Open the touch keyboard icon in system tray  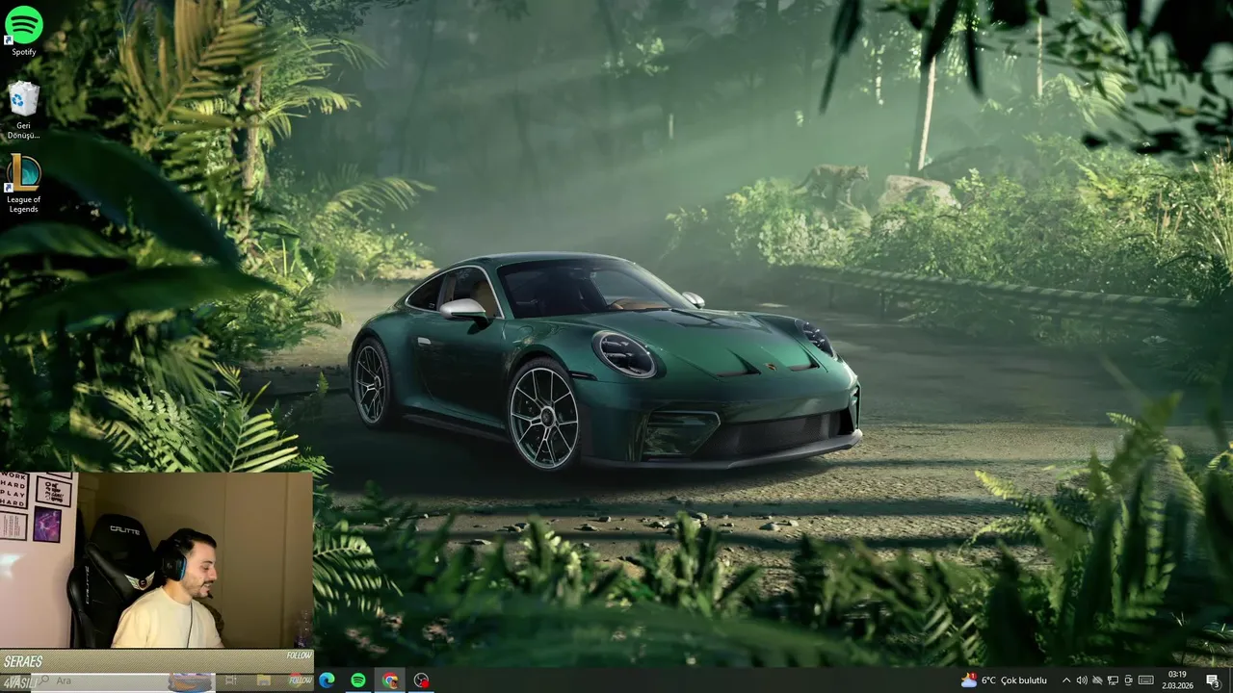[x=1146, y=680]
